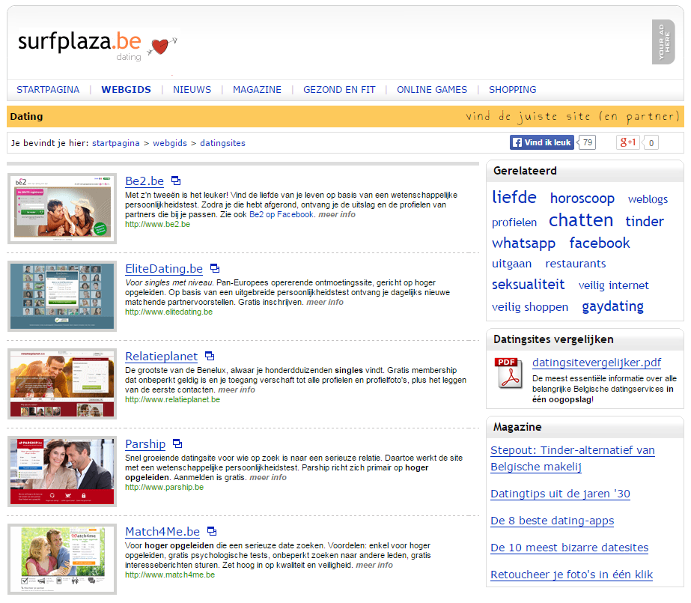Click the PDF document icon
The height and width of the screenshot is (603, 691).
pos(509,373)
